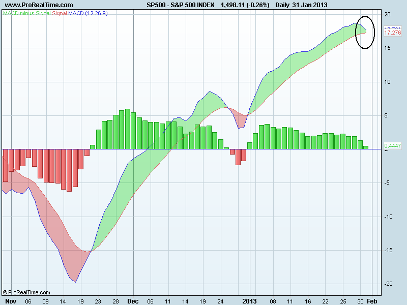Click the longest red histogram bar in mid-November
This screenshot has width=407, height=305.
point(69,170)
